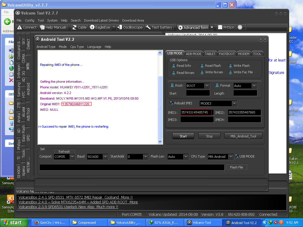Open the Oscilloscope tool

coord(130,27)
